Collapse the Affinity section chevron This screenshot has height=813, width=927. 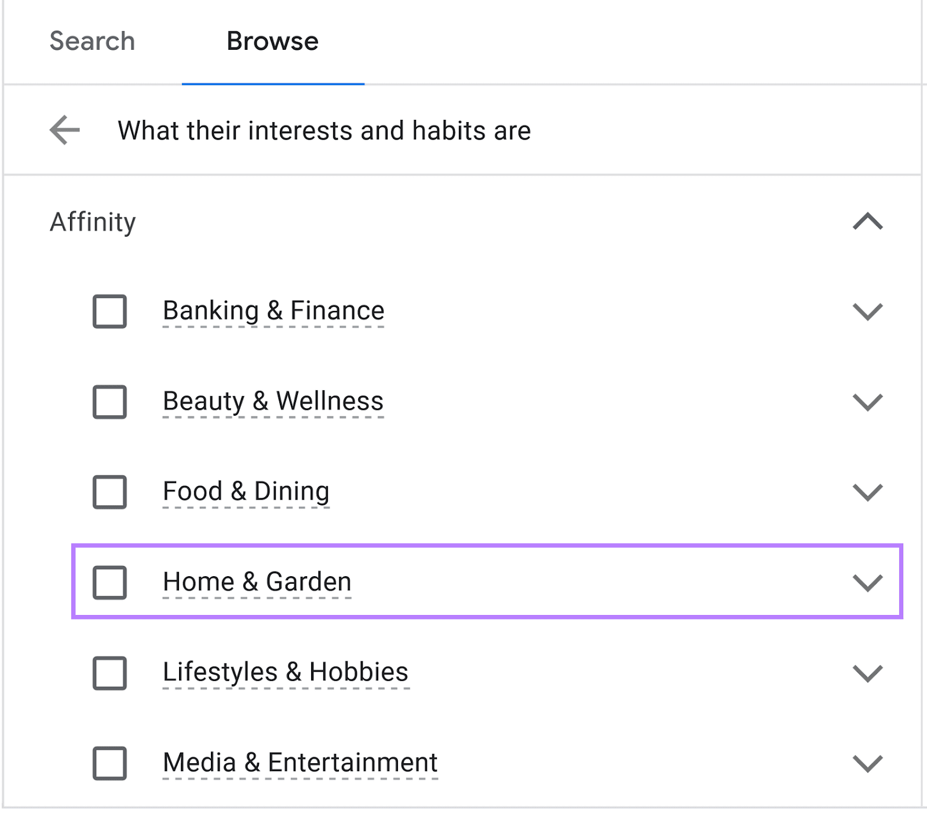tap(867, 222)
